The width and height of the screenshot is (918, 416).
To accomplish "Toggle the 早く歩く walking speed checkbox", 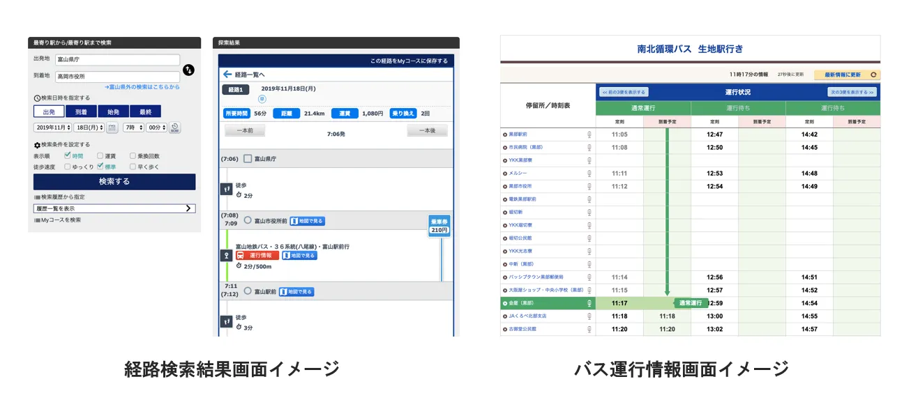I will tap(133, 167).
